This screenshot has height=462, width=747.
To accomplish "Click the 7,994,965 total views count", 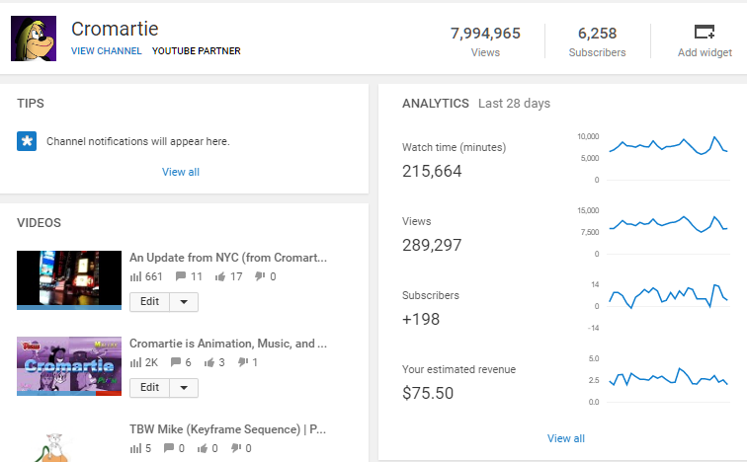I will click(485, 34).
